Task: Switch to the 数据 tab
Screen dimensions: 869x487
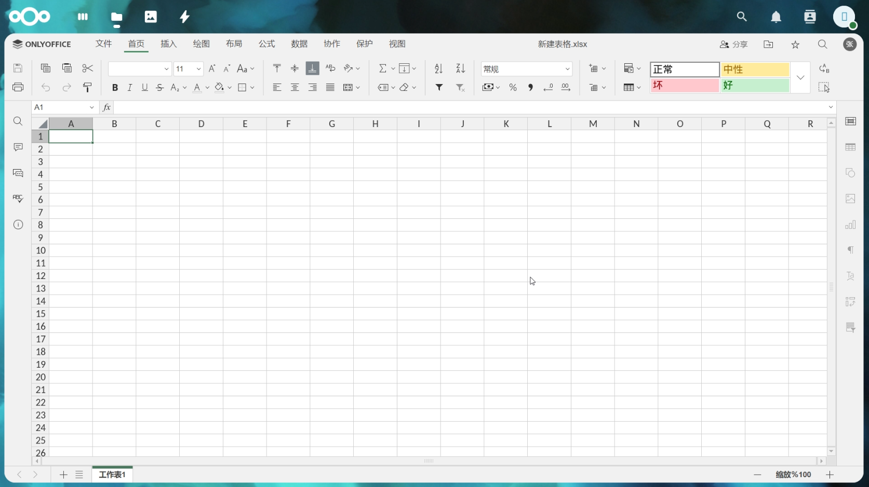Action: click(300, 44)
